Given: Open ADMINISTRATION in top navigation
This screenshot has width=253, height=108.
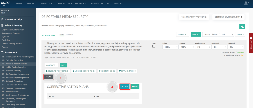Looking at the screenshot, I should pos(99,3).
